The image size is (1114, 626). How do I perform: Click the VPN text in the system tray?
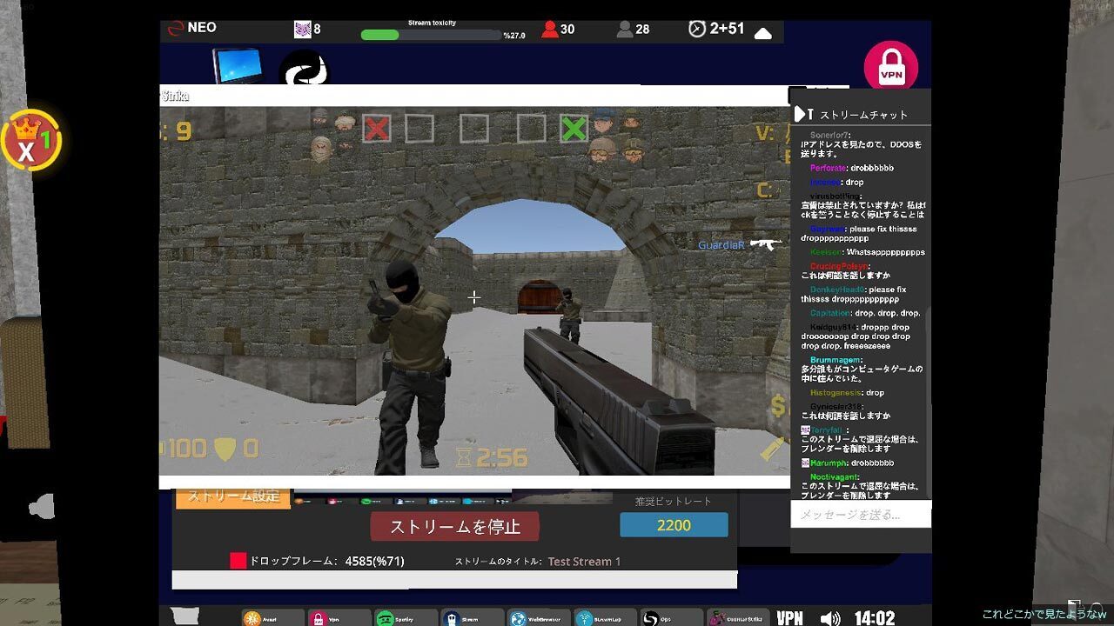click(790, 618)
